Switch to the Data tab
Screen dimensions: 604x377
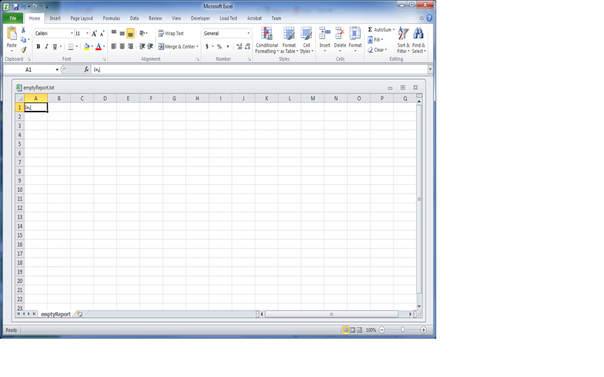134,18
